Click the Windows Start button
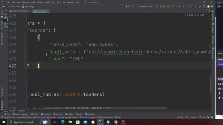This screenshot has height=125, width=223. pyautogui.click(x=4, y=122)
